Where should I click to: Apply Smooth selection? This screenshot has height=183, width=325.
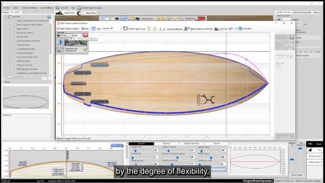pos(171,29)
